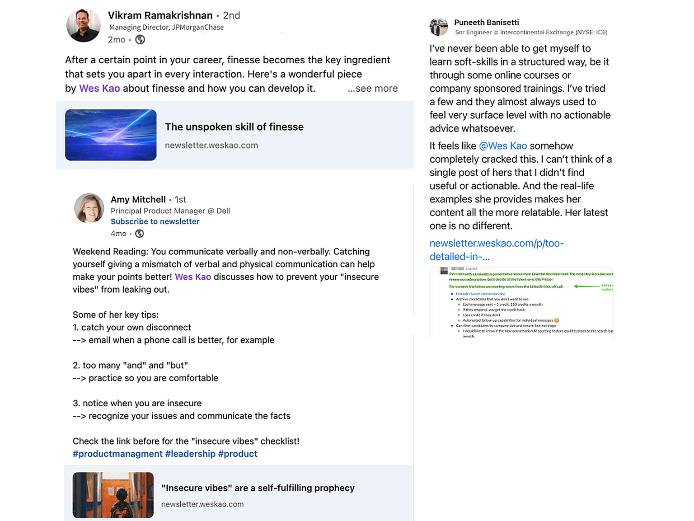Click the Wes Kao mention in Amy's post
This screenshot has width=694, height=521.
coord(193,277)
